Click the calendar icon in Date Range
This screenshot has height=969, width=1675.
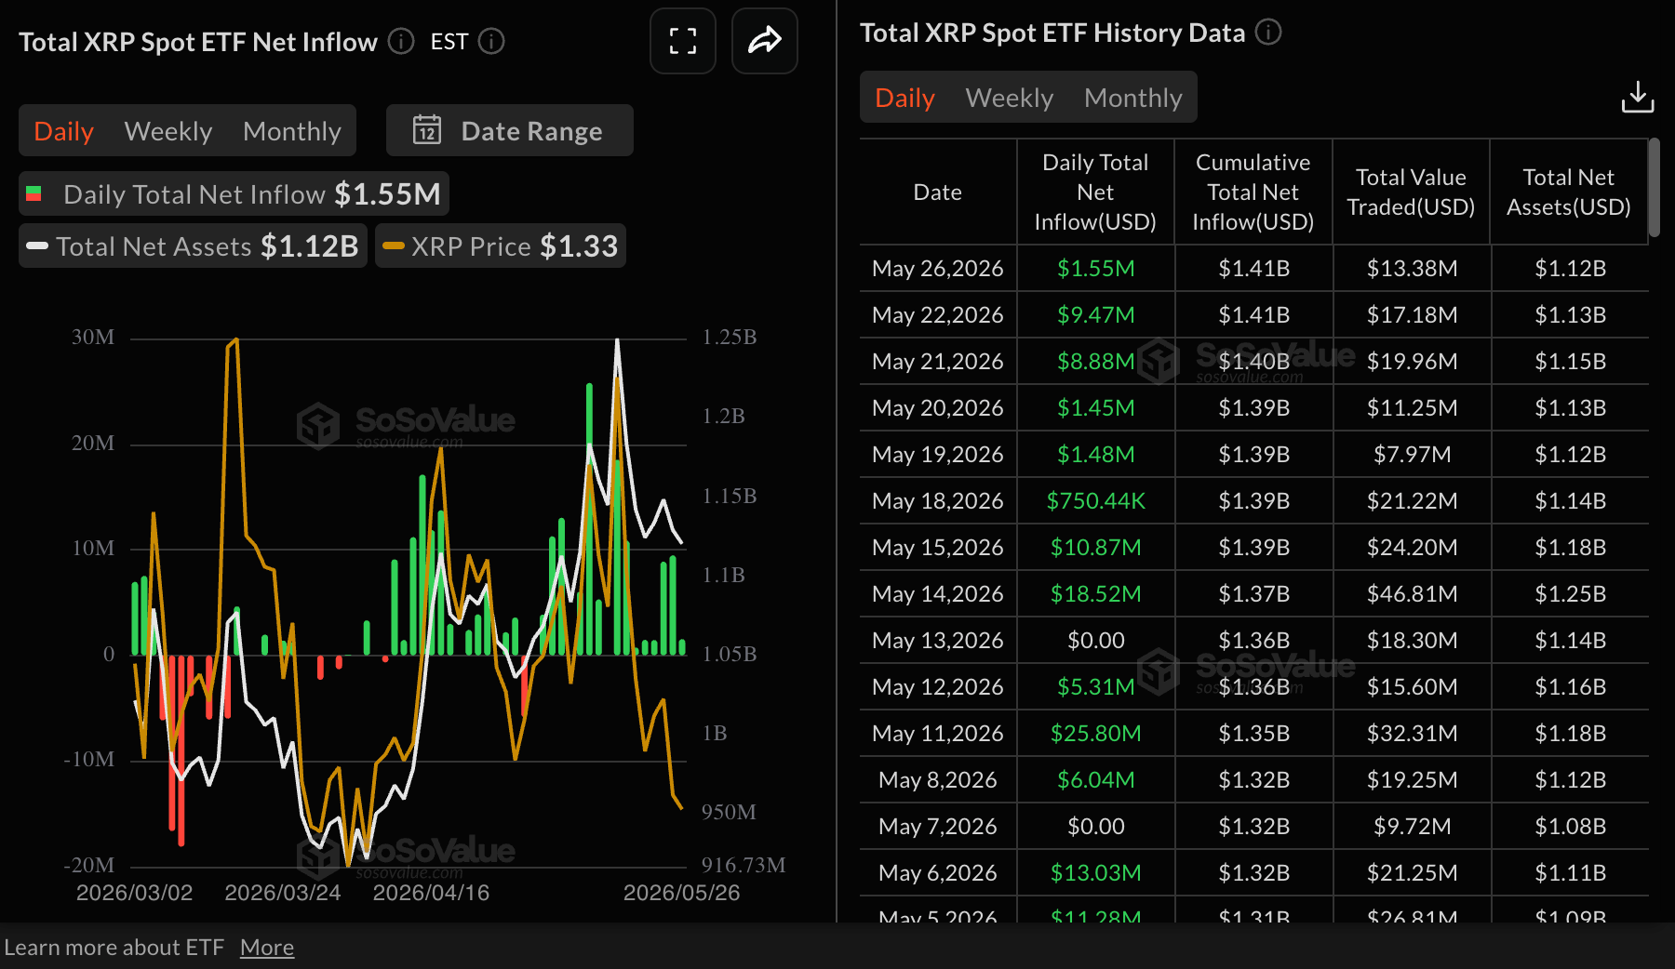click(x=427, y=130)
